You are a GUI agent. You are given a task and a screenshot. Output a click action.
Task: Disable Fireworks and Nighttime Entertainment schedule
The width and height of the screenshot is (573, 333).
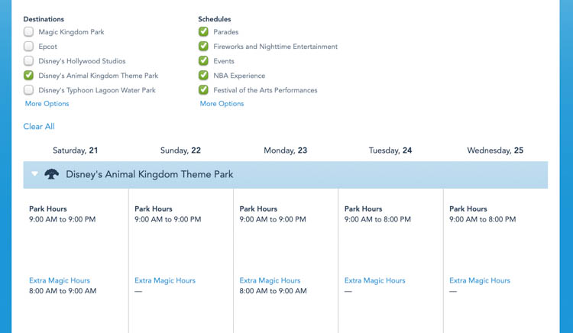[203, 47]
